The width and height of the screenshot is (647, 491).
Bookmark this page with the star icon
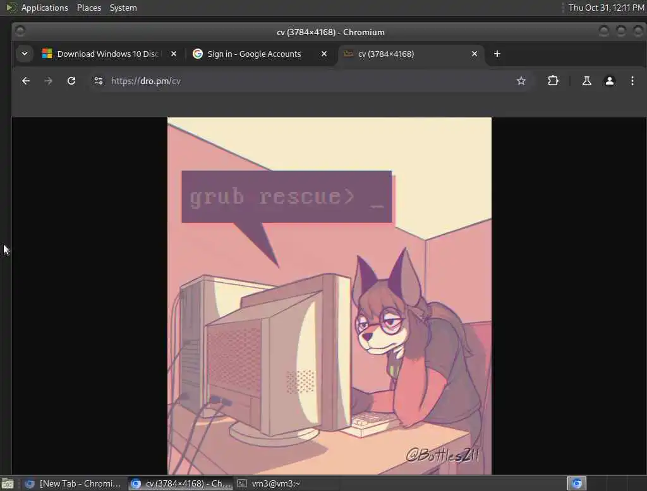pos(521,81)
